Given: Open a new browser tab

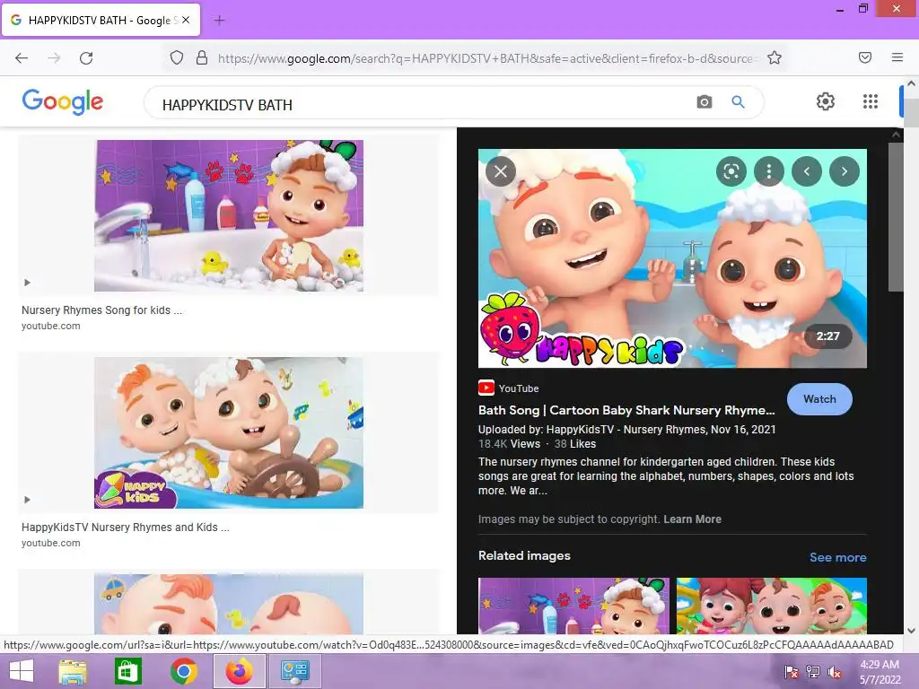Looking at the screenshot, I should (x=219, y=21).
